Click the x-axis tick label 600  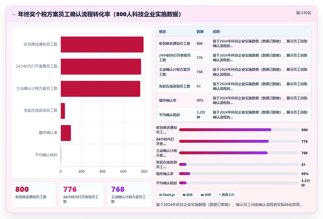tap(123, 171)
